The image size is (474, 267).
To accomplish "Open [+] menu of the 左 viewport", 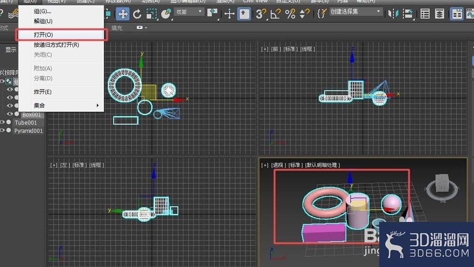I will tap(54, 165).
